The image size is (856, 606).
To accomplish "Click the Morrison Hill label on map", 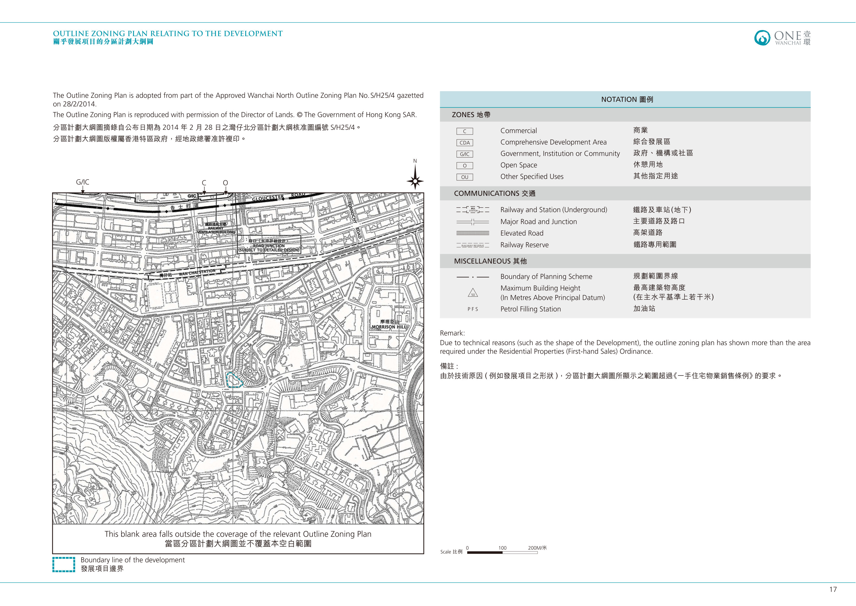I will tap(389, 324).
